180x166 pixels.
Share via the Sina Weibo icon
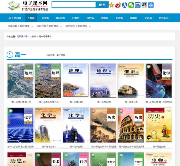pyautogui.click(x=118, y=5)
